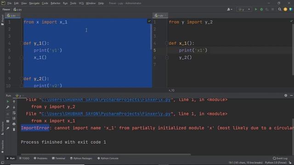Click Finxer project breadcrumb
The image size is (294, 165).
click(6, 9)
